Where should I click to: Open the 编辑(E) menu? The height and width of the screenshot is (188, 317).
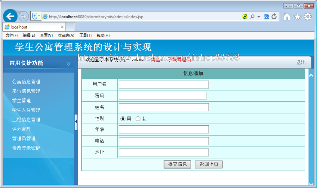click(29, 35)
